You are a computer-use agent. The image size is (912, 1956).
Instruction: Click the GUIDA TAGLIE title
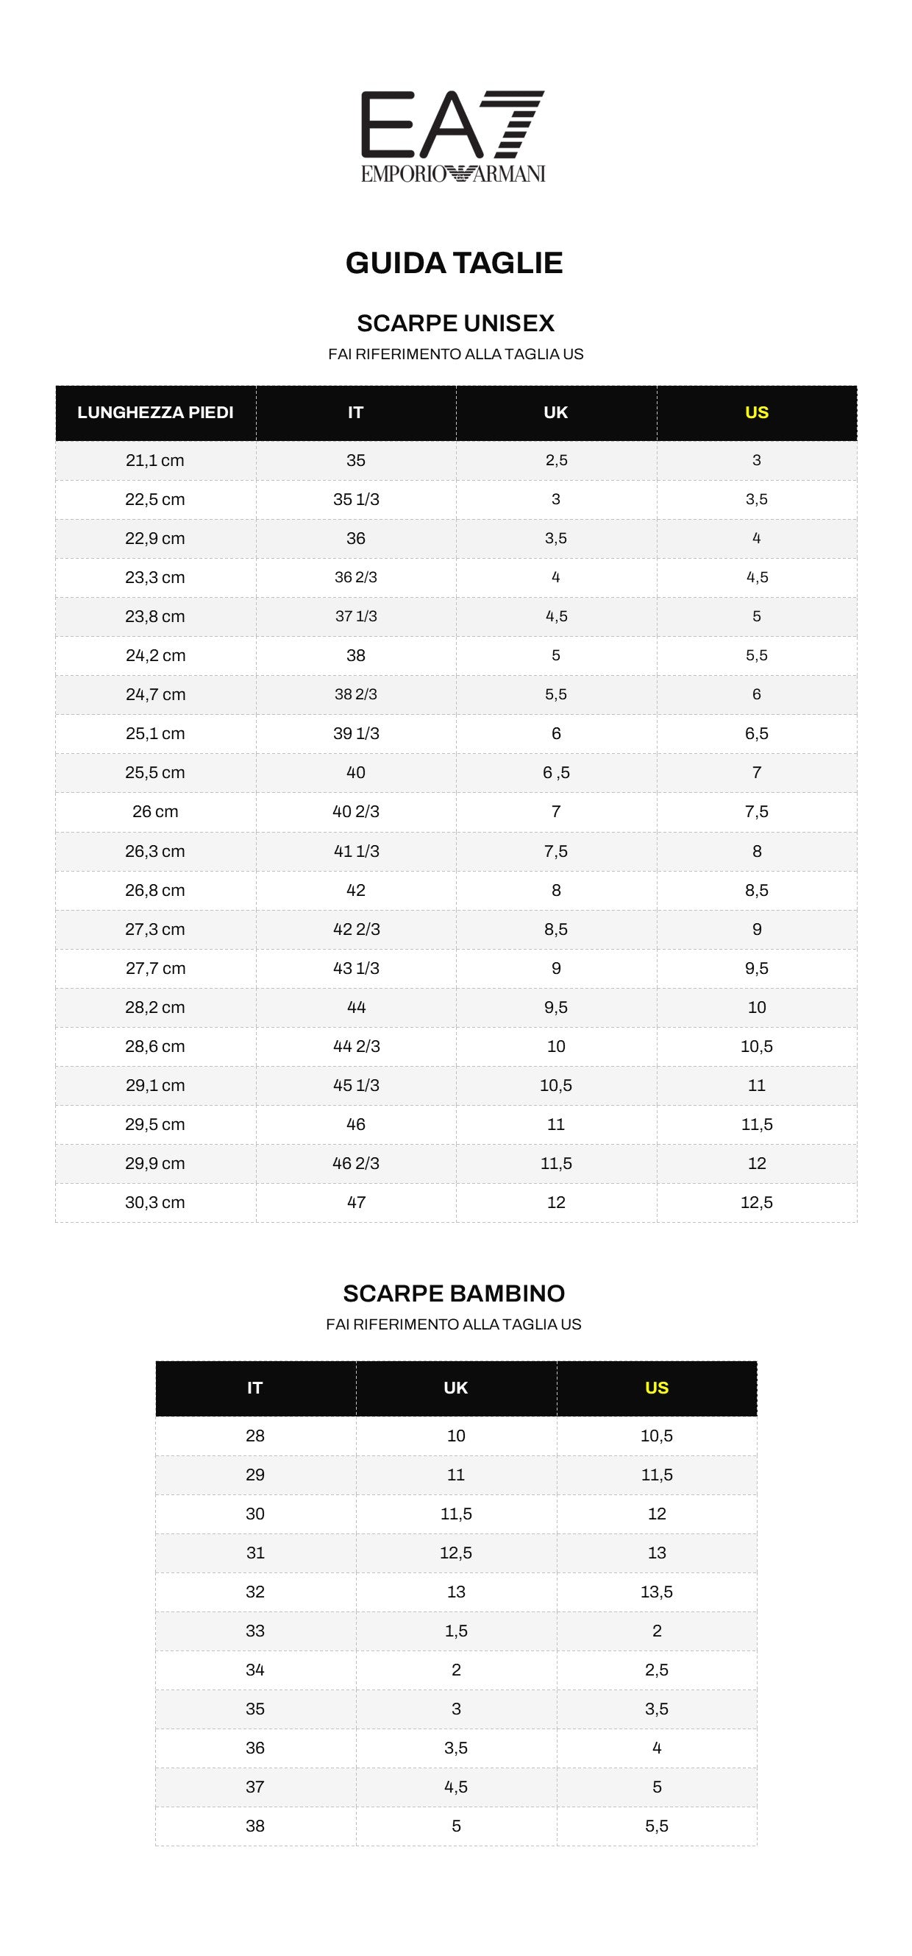pyautogui.click(x=454, y=263)
